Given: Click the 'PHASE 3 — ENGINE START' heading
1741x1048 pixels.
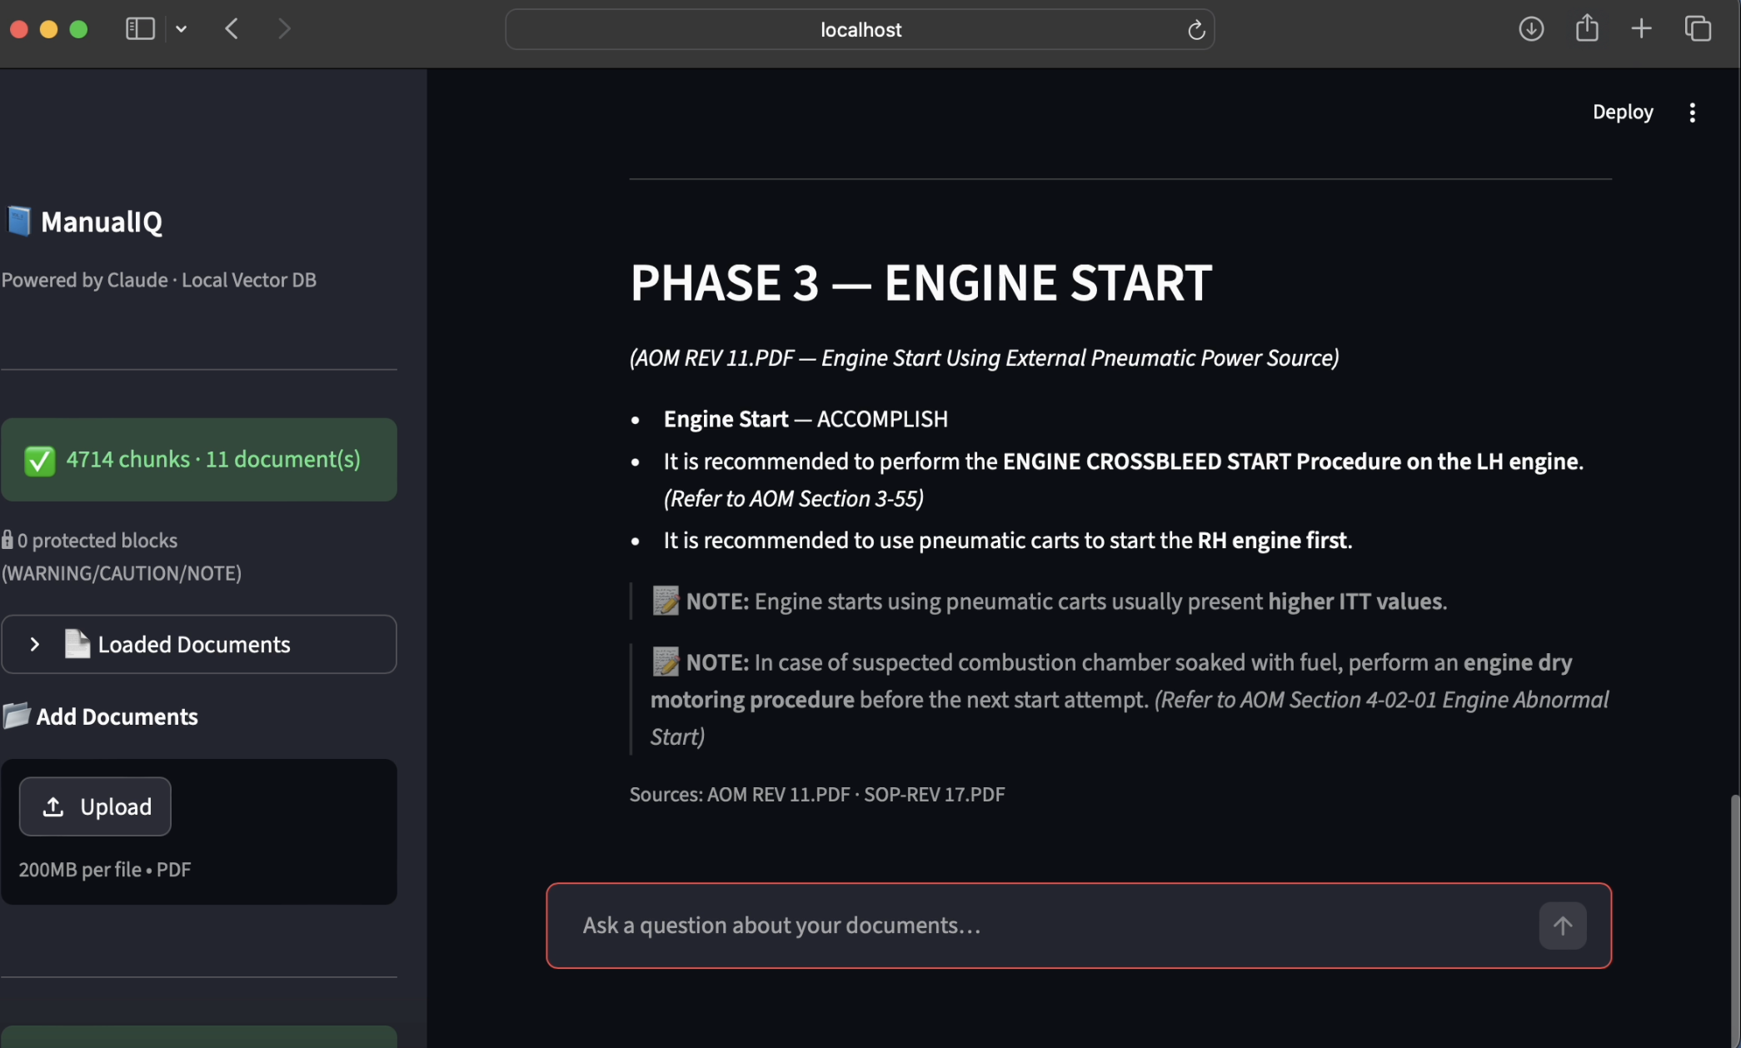Looking at the screenshot, I should (x=920, y=282).
